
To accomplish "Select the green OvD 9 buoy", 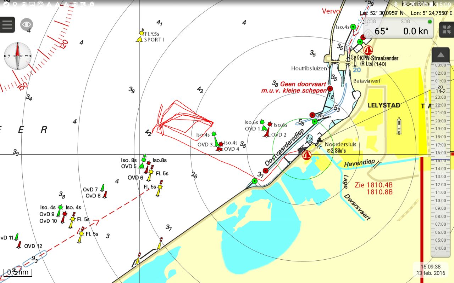I will point(59,210).
